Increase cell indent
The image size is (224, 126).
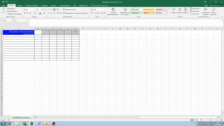click(61, 13)
